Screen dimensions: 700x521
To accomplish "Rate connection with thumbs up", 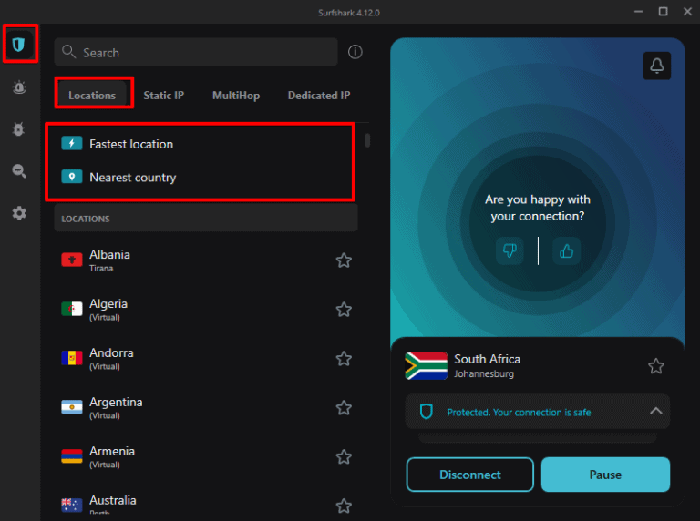I will coord(567,250).
